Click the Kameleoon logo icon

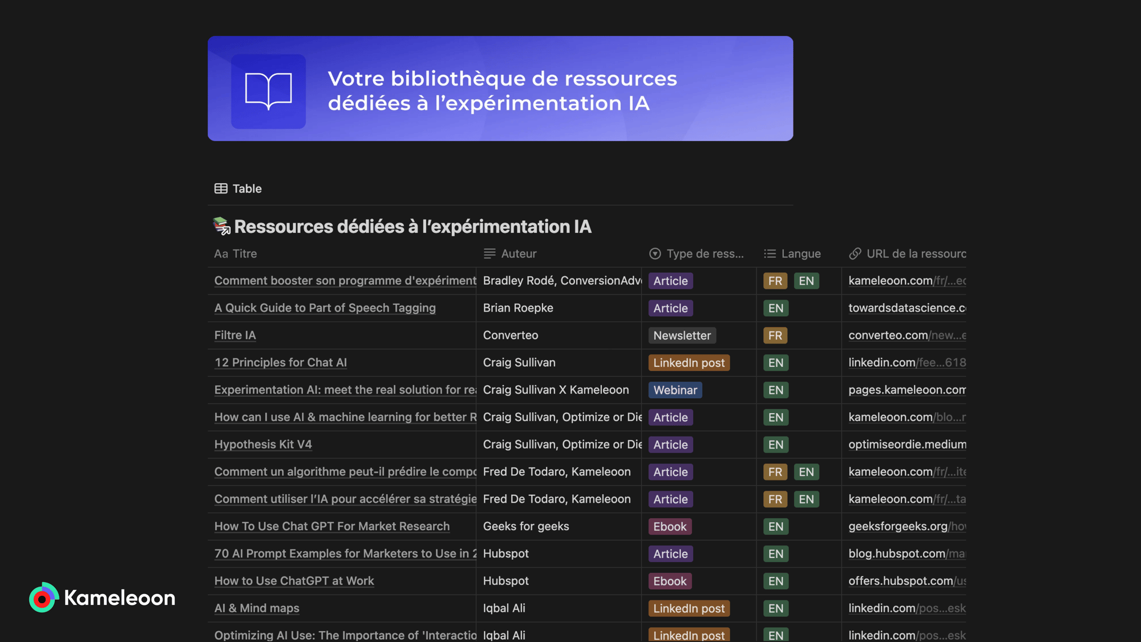click(43, 597)
